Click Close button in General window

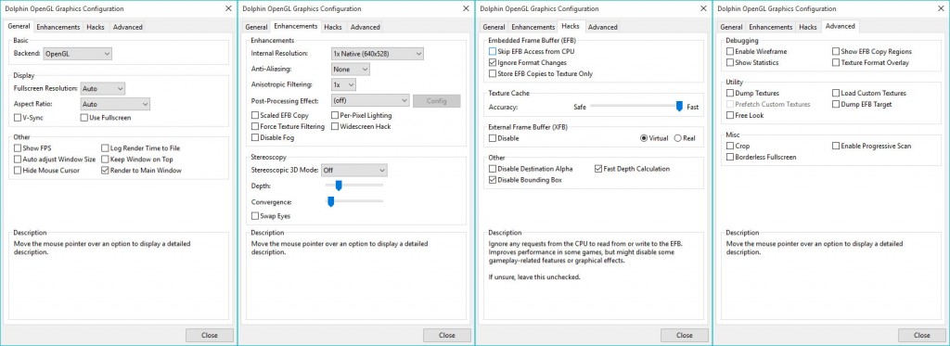click(210, 335)
